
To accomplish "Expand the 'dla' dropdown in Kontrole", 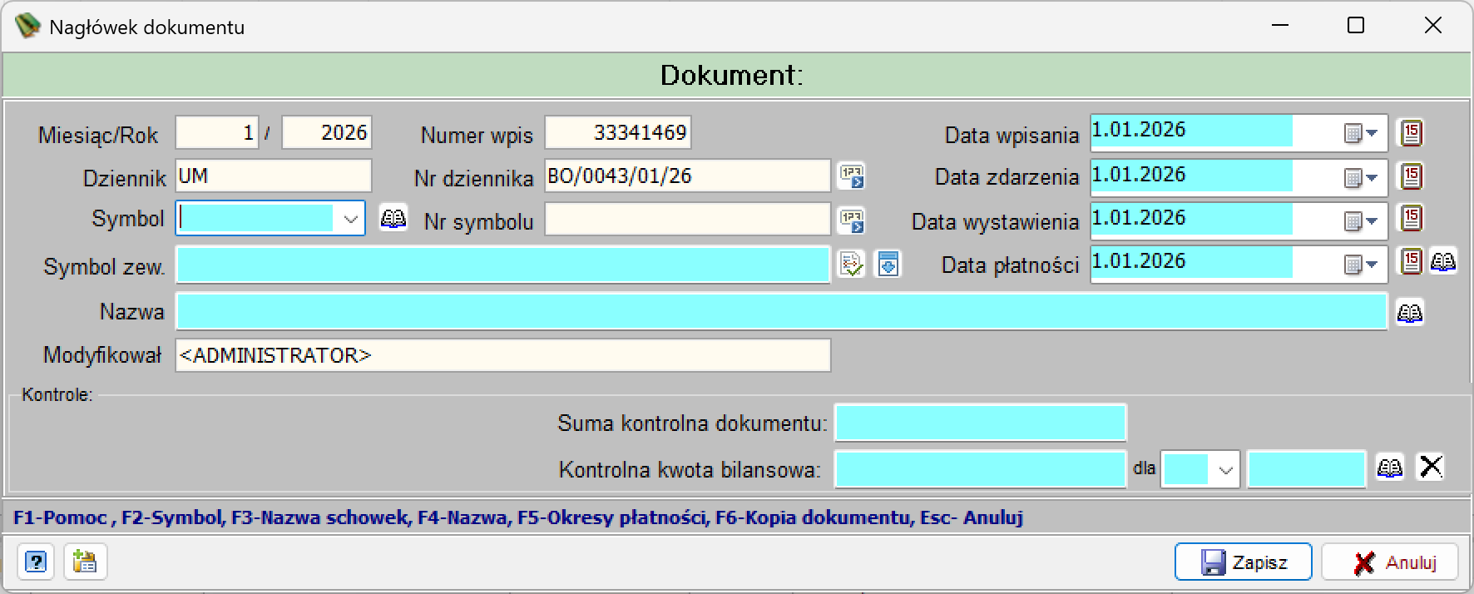I will [x=1224, y=470].
